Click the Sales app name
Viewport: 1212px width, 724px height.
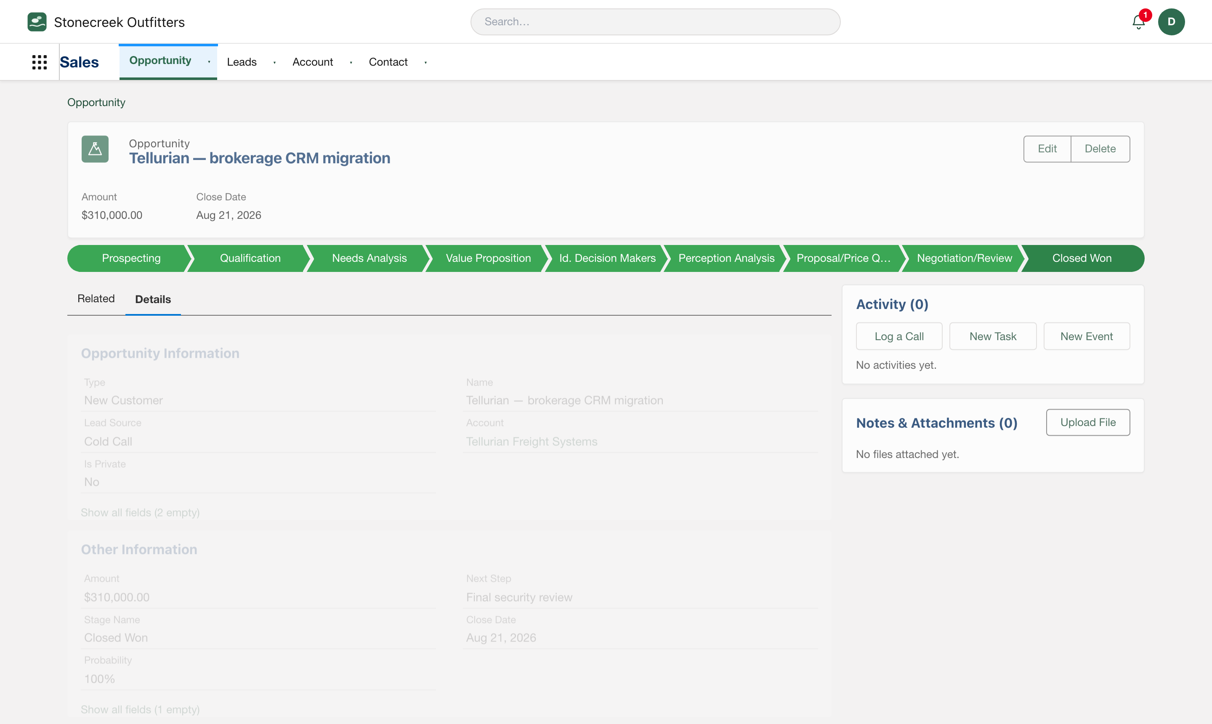coord(79,62)
